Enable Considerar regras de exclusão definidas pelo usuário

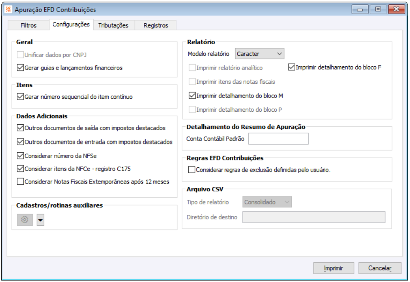[192, 170]
